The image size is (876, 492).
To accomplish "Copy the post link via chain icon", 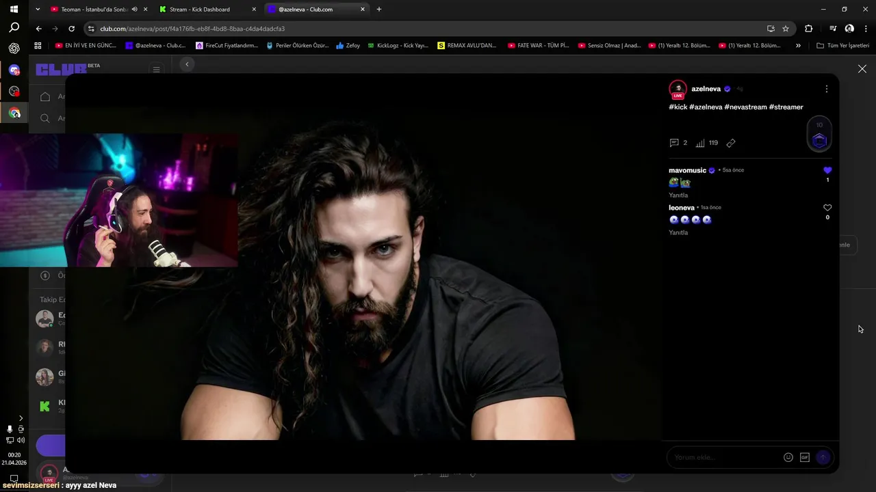I will point(730,143).
